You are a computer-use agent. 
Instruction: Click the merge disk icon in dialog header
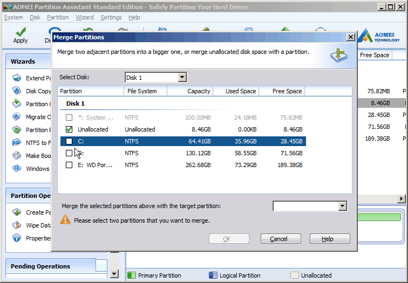tap(339, 56)
